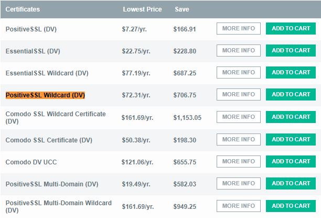Select the Lowest Price column header
The image size is (321, 223).
[142, 9]
